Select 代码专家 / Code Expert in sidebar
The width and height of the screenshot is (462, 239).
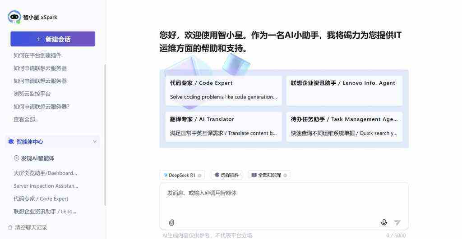(x=41, y=199)
